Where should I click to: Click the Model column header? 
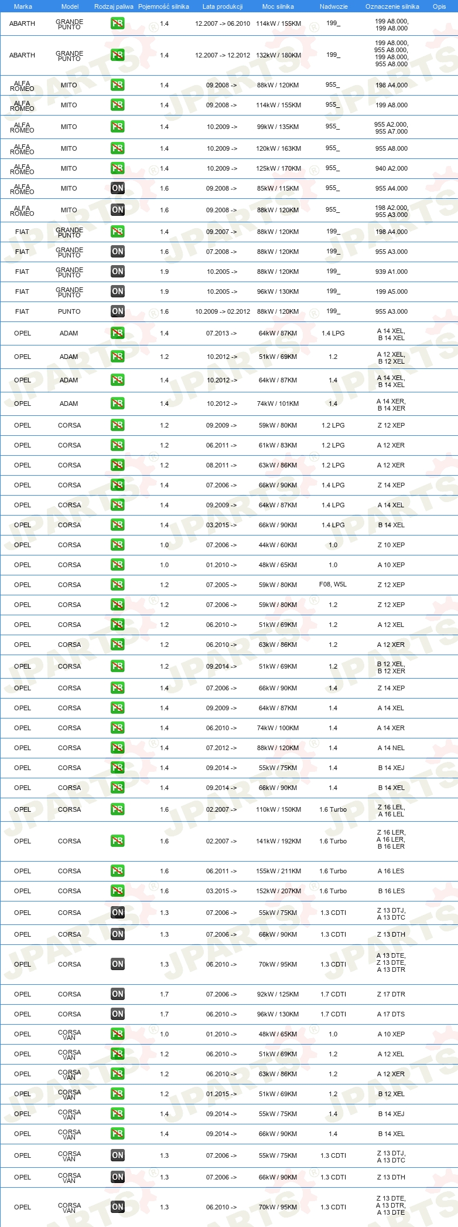tap(70, 6)
